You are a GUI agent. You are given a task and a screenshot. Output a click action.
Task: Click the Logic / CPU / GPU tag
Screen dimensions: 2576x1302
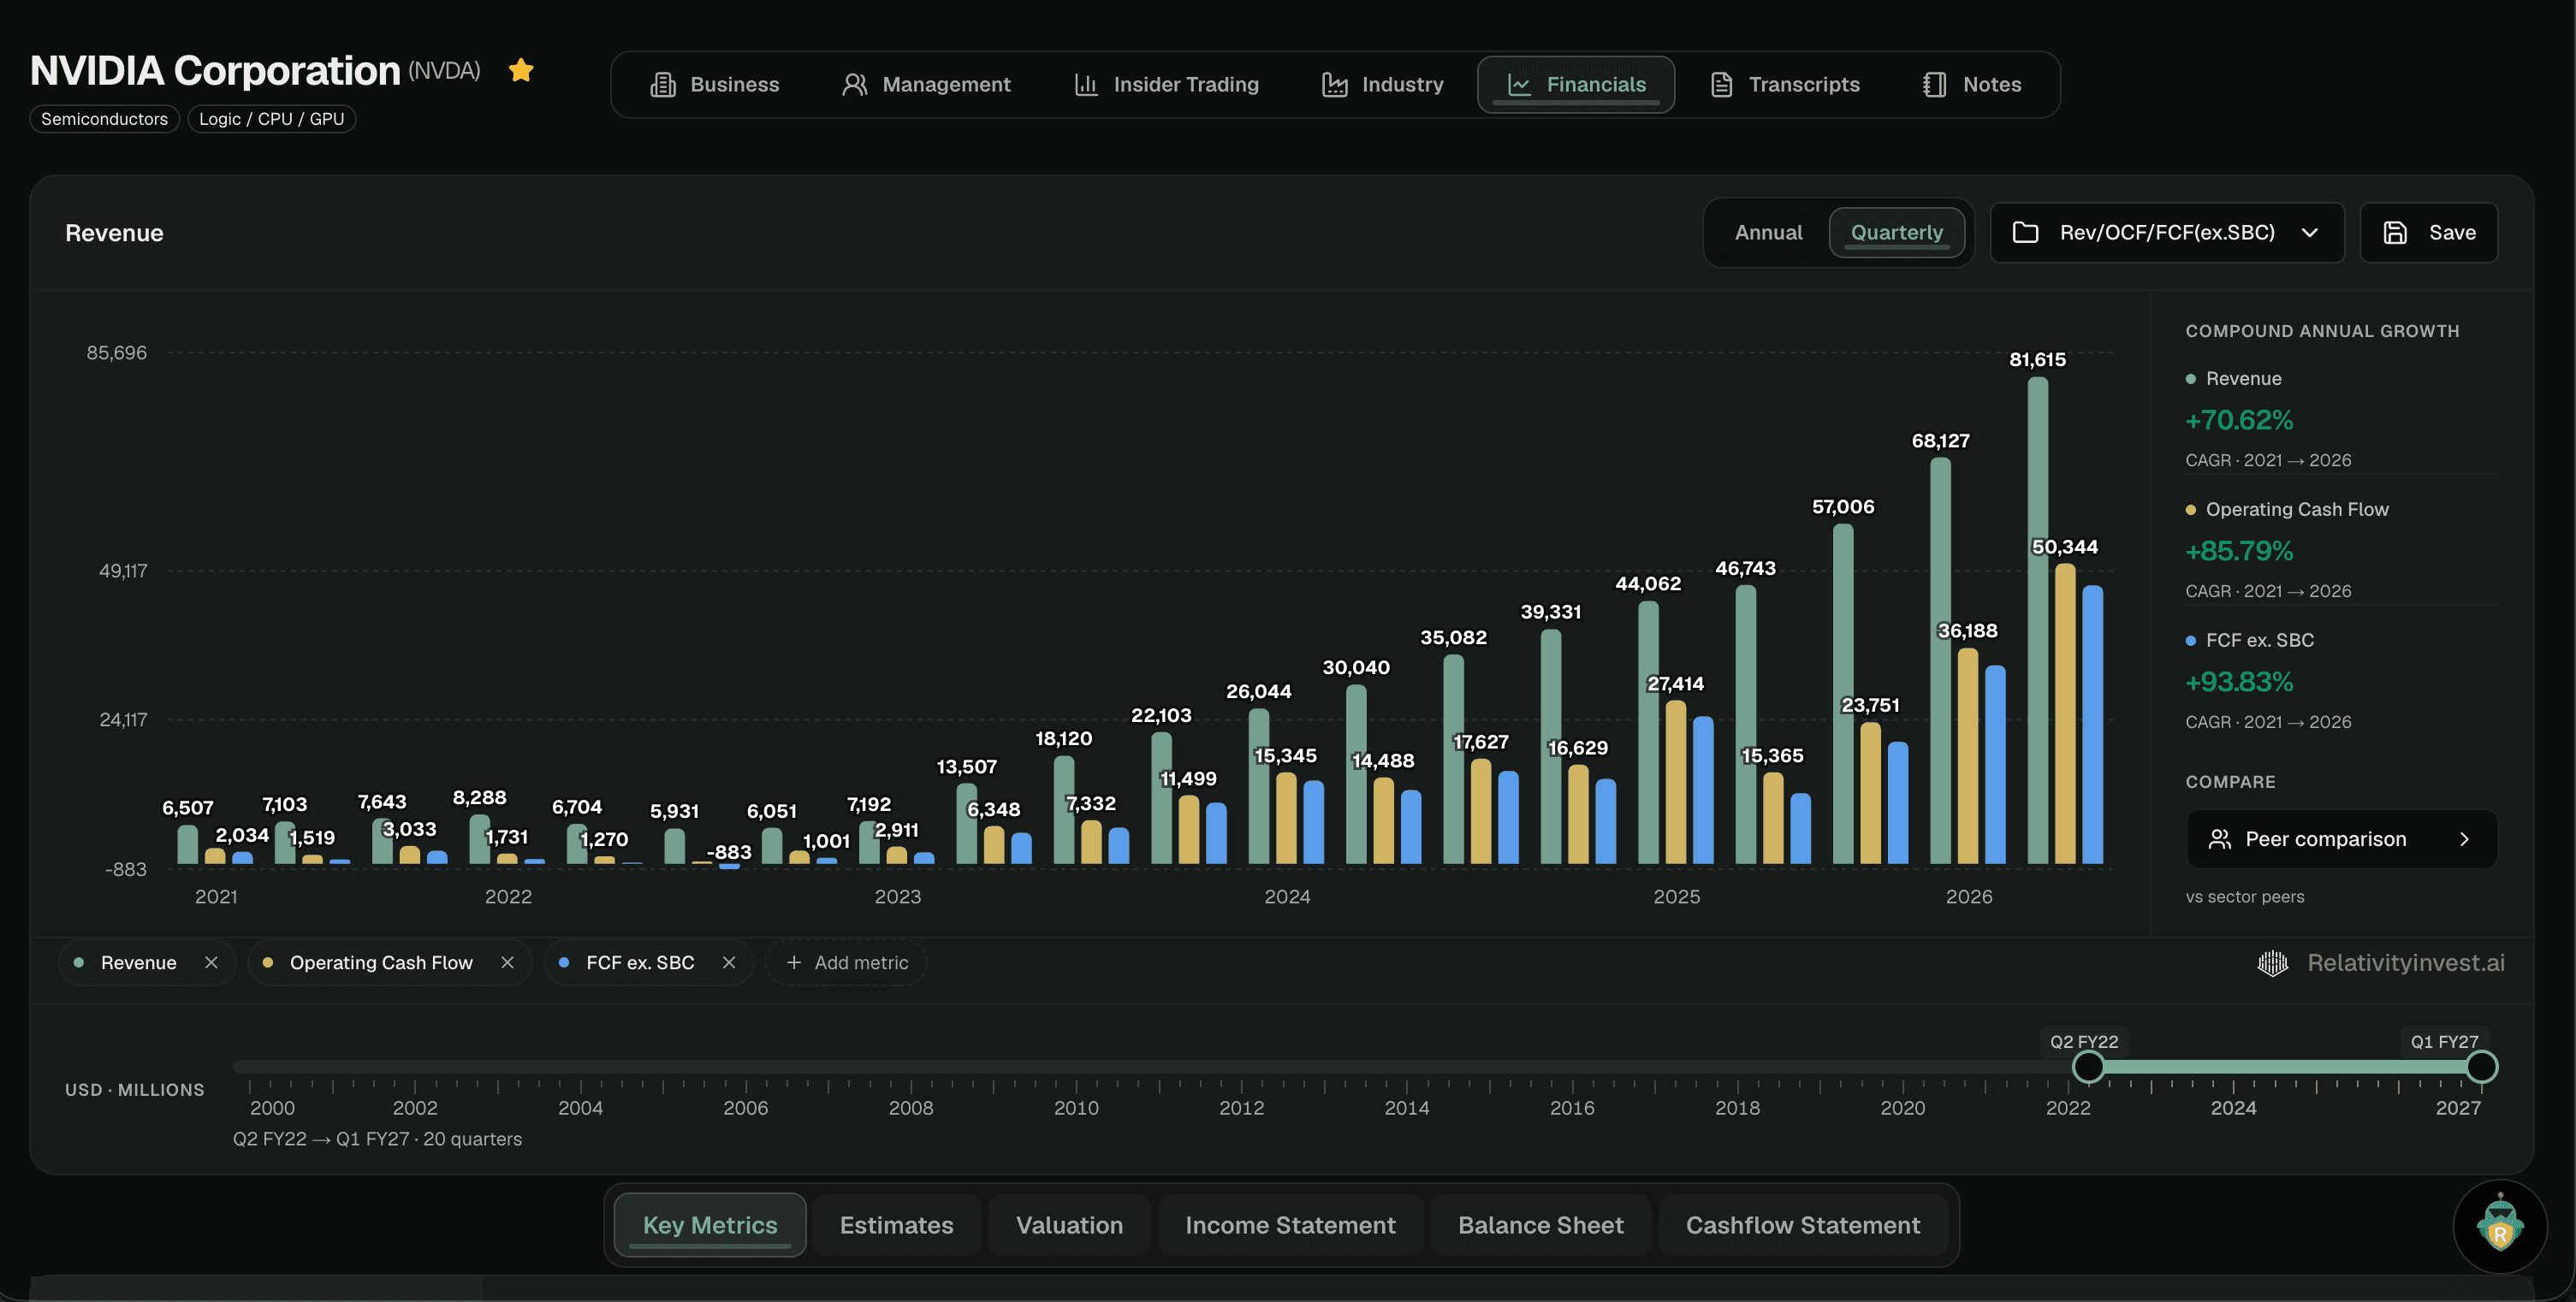coord(271,119)
